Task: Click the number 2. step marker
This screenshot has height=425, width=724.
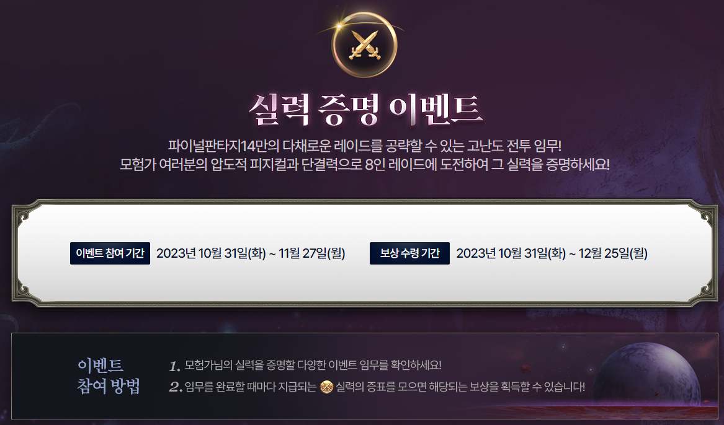Action: (x=176, y=387)
